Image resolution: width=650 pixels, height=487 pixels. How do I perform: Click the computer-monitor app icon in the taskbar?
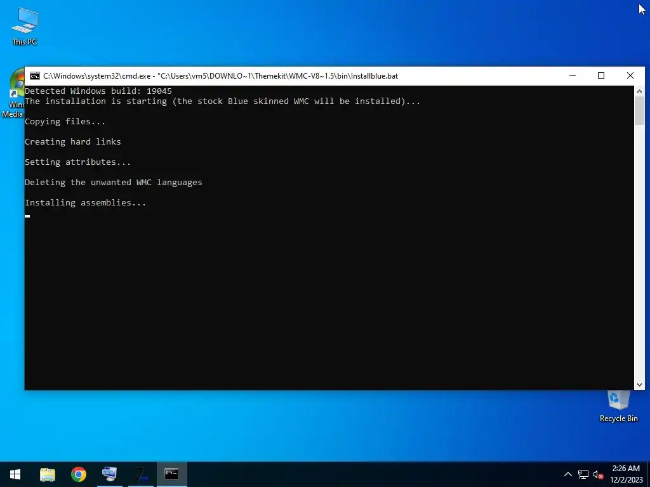(109, 474)
